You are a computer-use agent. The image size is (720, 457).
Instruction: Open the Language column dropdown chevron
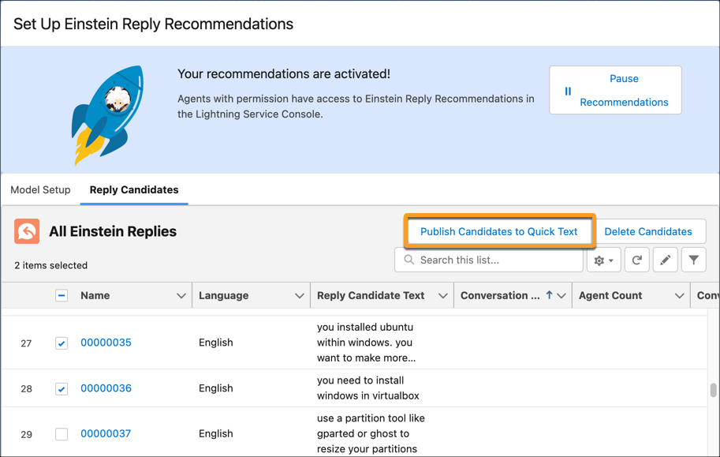tap(300, 296)
